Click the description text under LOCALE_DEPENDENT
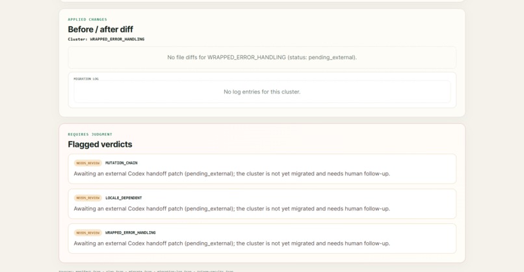The width and height of the screenshot is (524, 272). [x=232, y=208]
